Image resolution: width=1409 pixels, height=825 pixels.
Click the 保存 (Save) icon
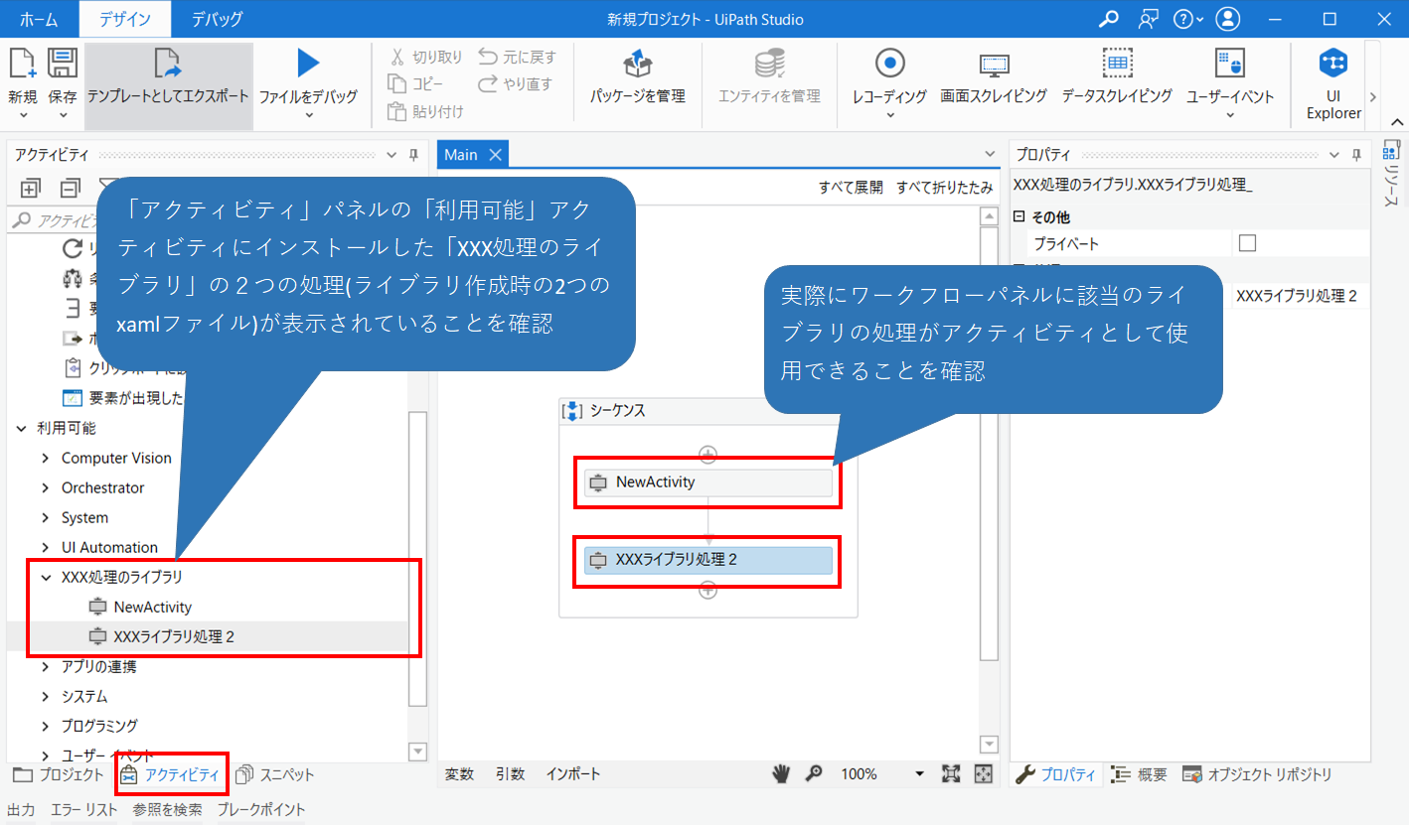[63, 64]
